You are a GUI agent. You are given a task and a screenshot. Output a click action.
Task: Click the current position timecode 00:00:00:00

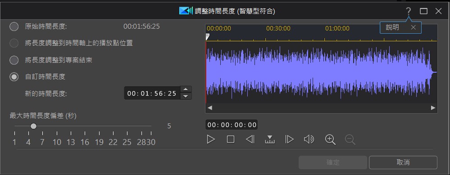tap(232, 125)
